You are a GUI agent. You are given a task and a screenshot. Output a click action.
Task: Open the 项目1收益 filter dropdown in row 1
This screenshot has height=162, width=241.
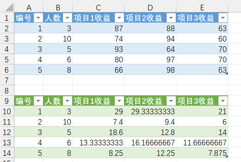point(119,18)
